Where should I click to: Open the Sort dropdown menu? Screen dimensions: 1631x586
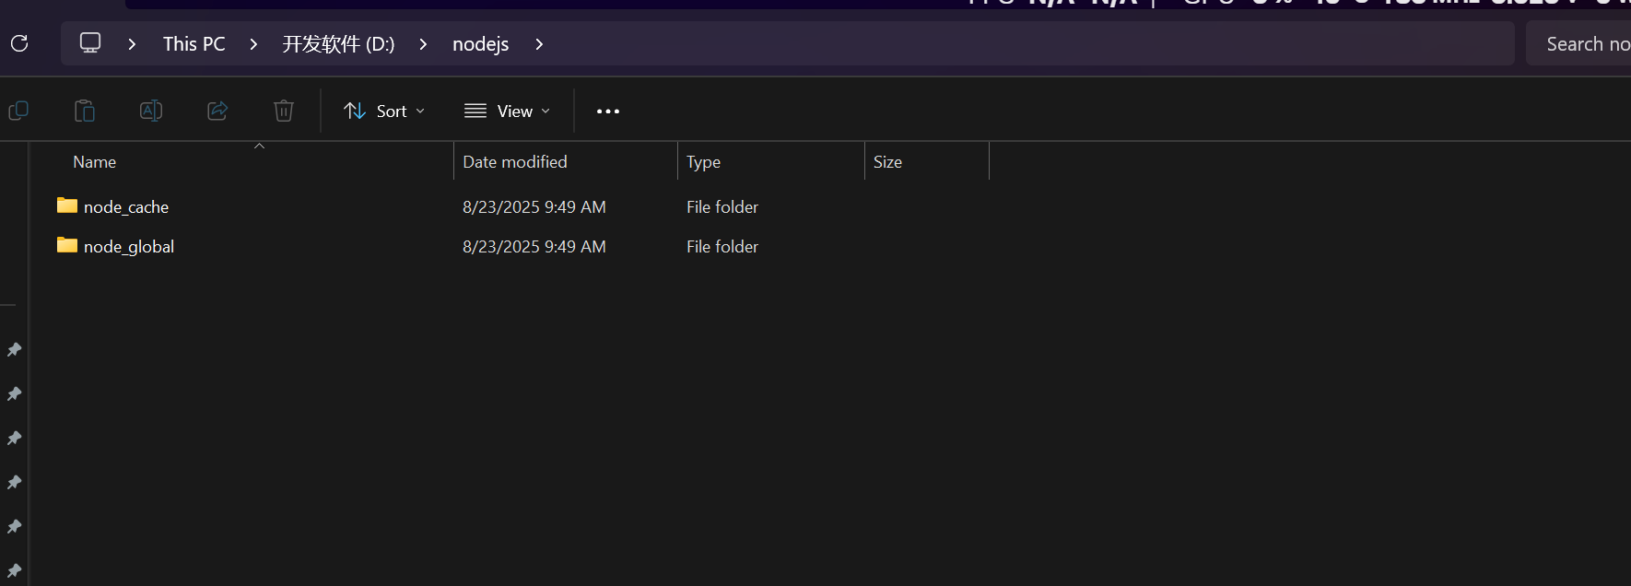(384, 111)
